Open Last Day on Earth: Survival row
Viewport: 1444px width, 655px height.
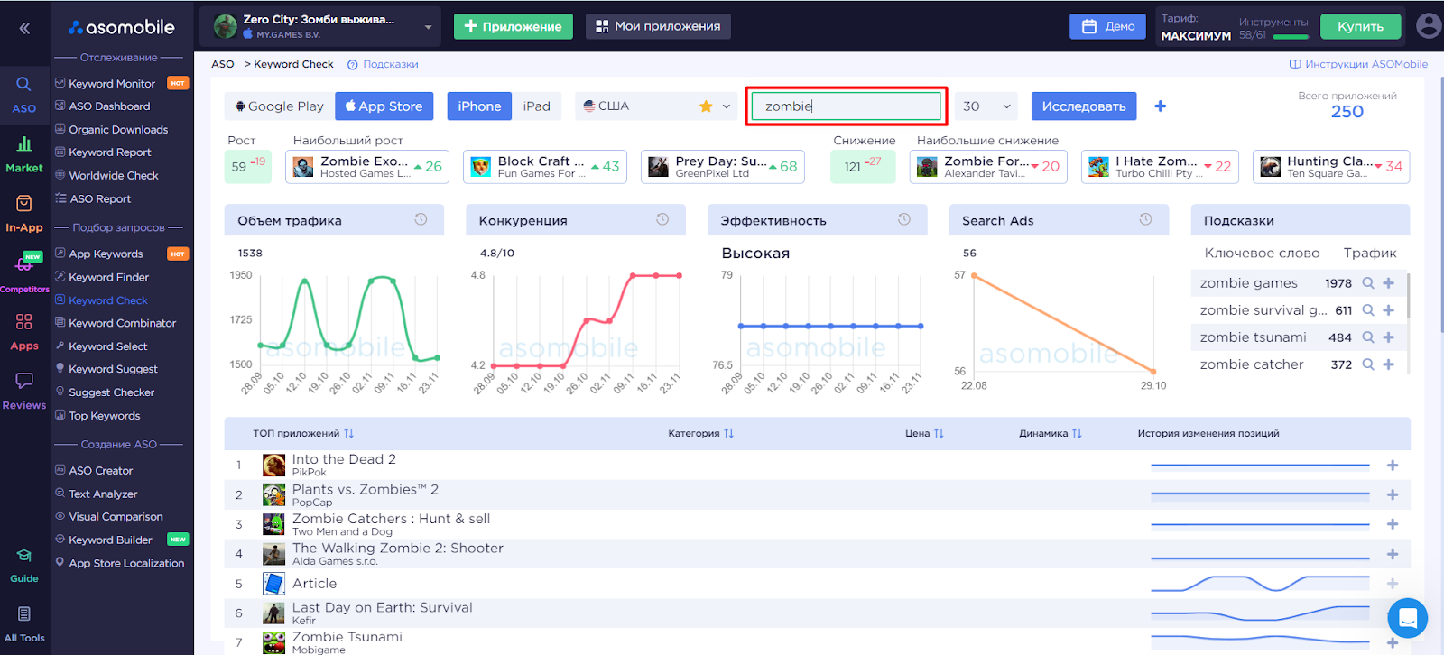click(817, 613)
